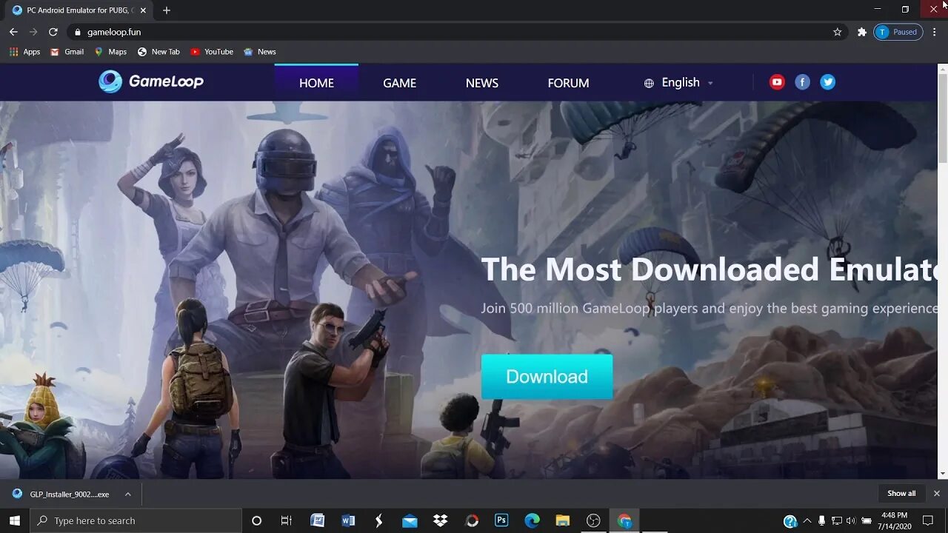Image resolution: width=948 pixels, height=533 pixels.
Task: Open Microsoft Word from taskbar
Action: [348, 520]
